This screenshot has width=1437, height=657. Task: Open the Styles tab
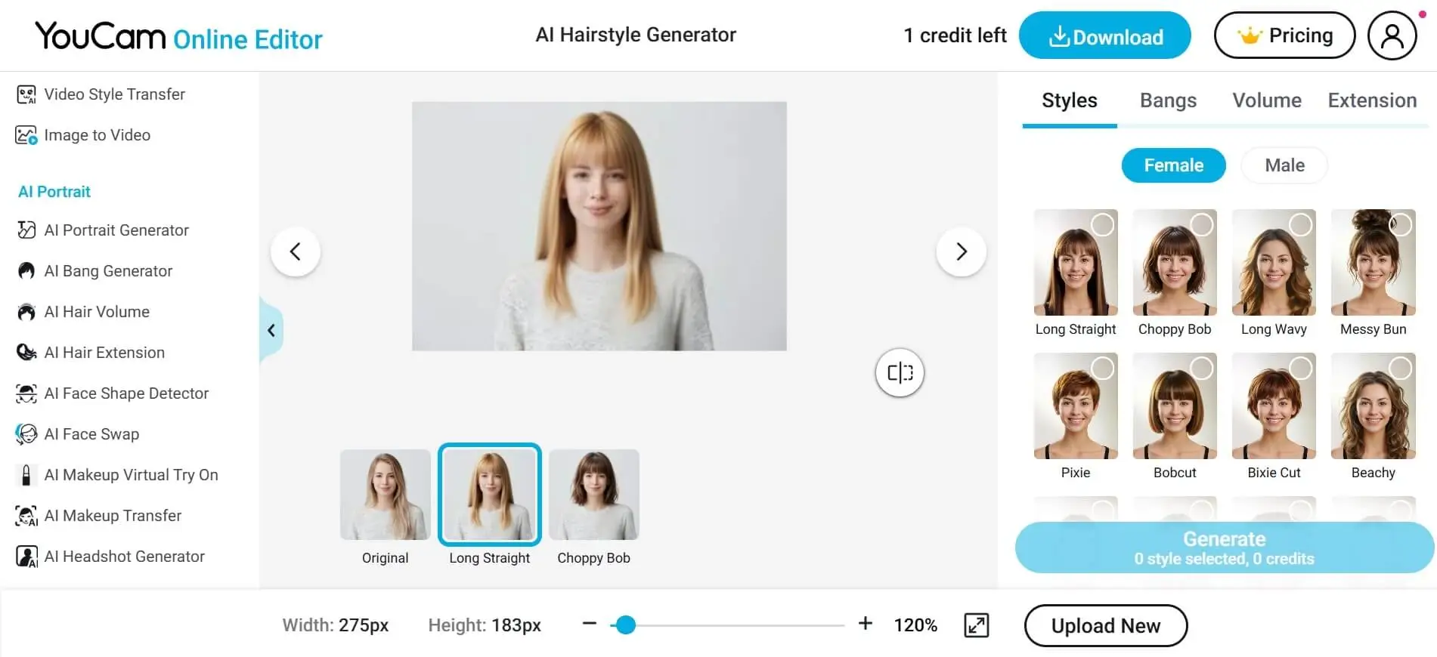point(1069,100)
